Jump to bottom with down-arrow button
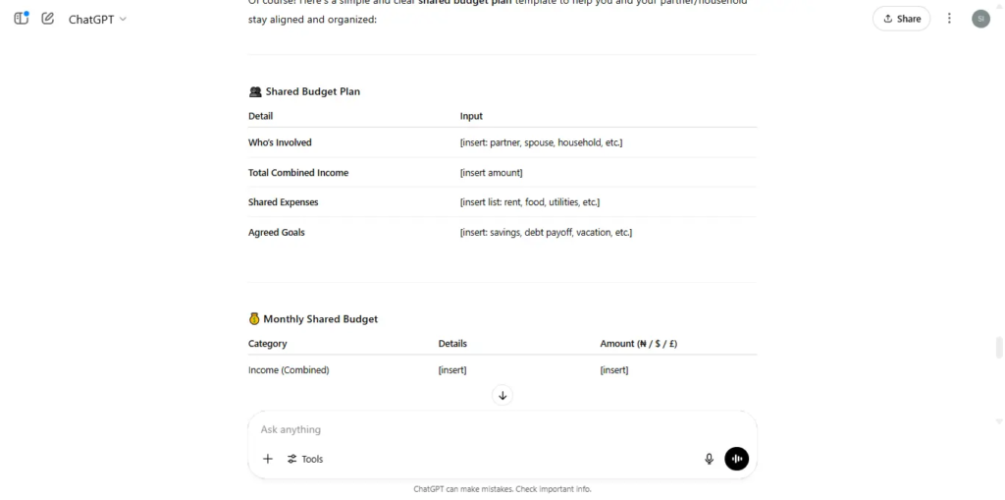 tap(502, 395)
